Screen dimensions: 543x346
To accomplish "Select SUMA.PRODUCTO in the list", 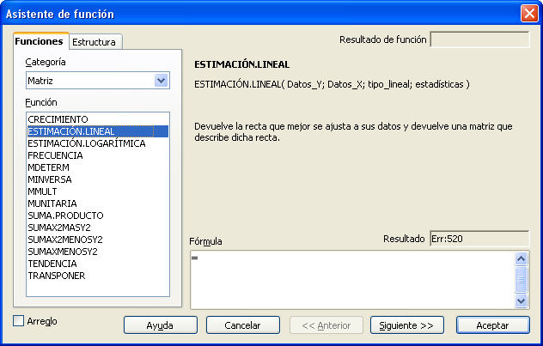I will tap(65, 215).
